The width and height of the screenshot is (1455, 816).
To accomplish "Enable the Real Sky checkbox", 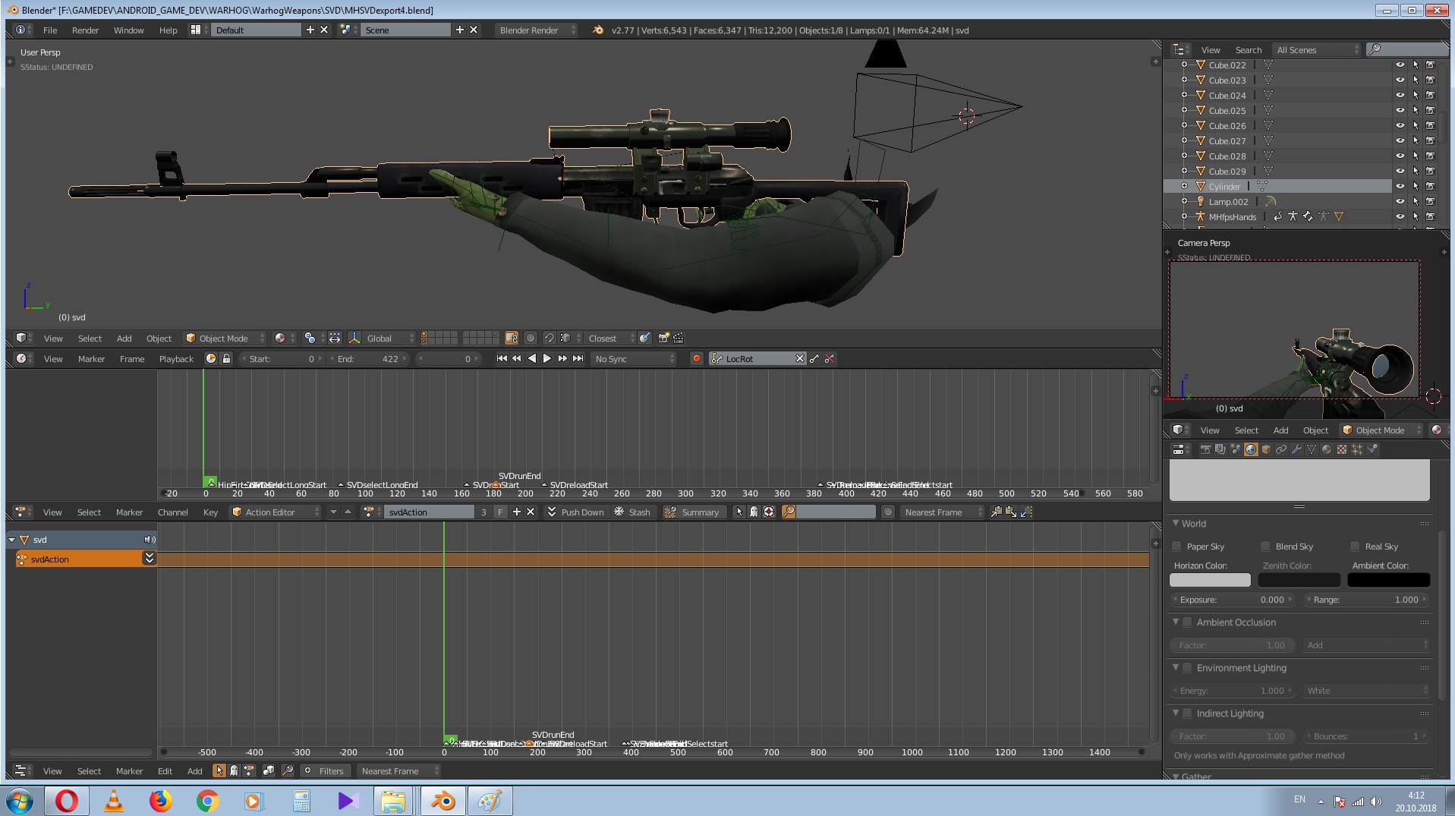I will click(1355, 547).
